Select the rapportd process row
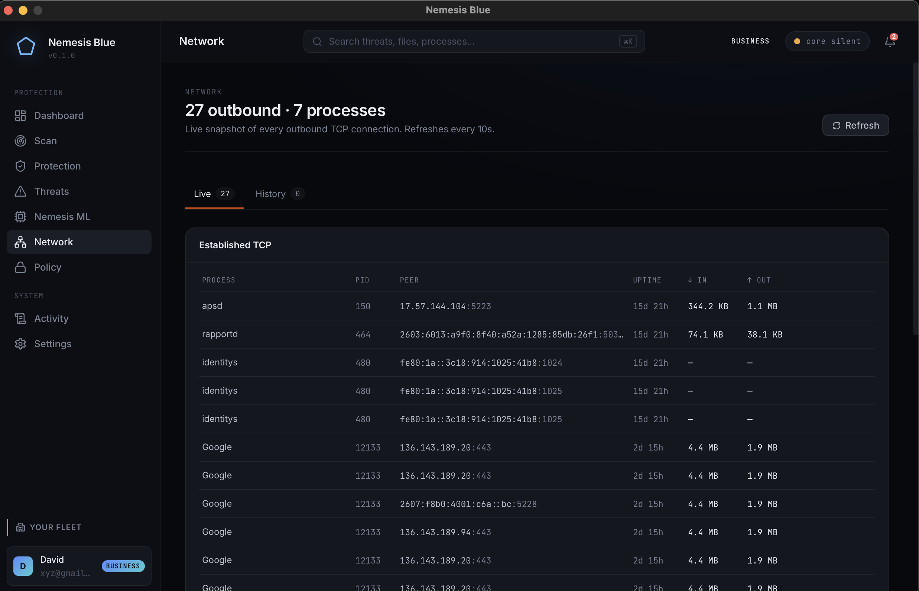The width and height of the screenshot is (919, 591). click(537, 335)
